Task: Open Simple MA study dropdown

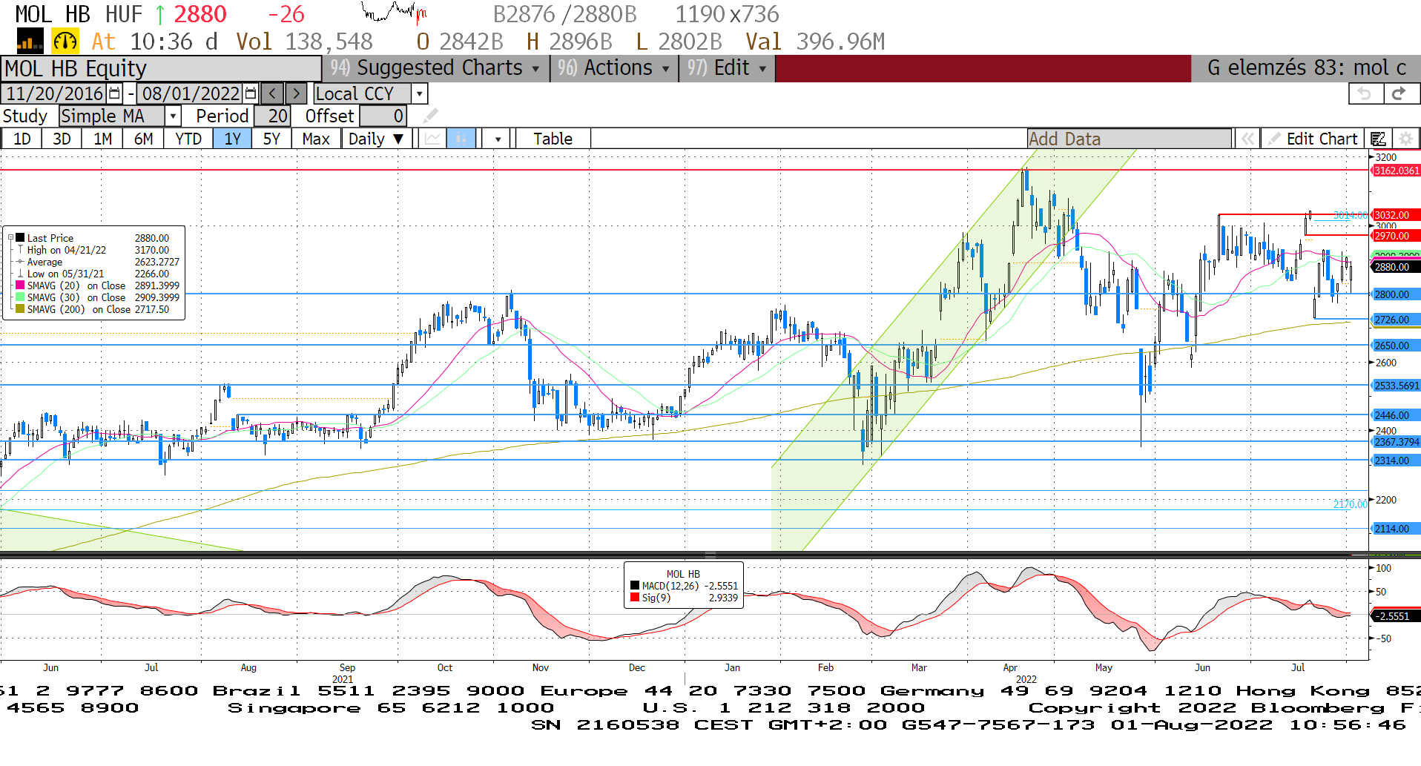Action: (172, 116)
